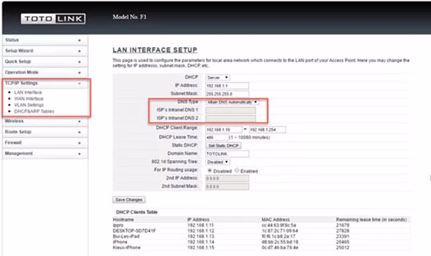The width and height of the screenshot is (431, 256).
Task: Click the DHCP Lease Time field
Action: pyautogui.click(x=217, y=137)
